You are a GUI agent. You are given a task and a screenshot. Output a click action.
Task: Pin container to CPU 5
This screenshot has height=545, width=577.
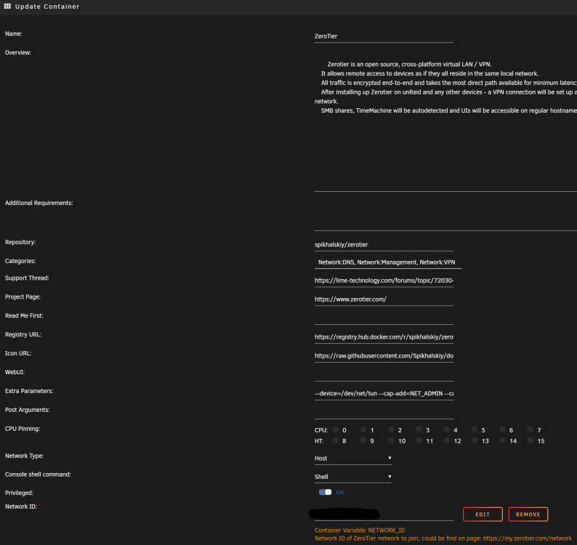point(475,429)
